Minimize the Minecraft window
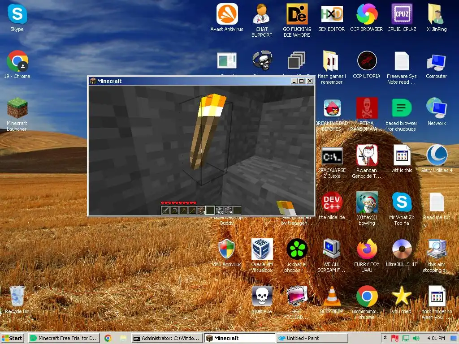 point(294,81)
